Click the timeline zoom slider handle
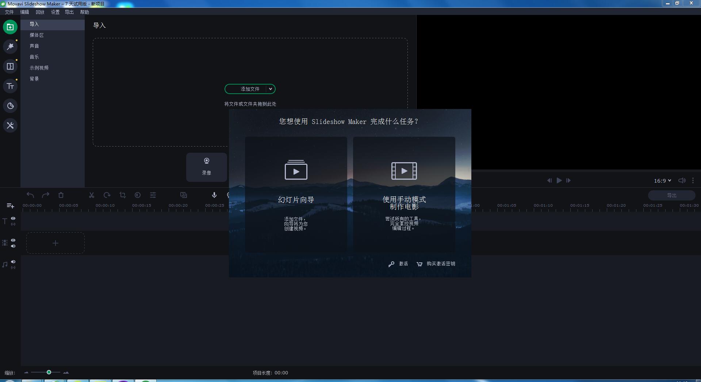The width and height of the screenshot is (701, 382). pos(49,372)
